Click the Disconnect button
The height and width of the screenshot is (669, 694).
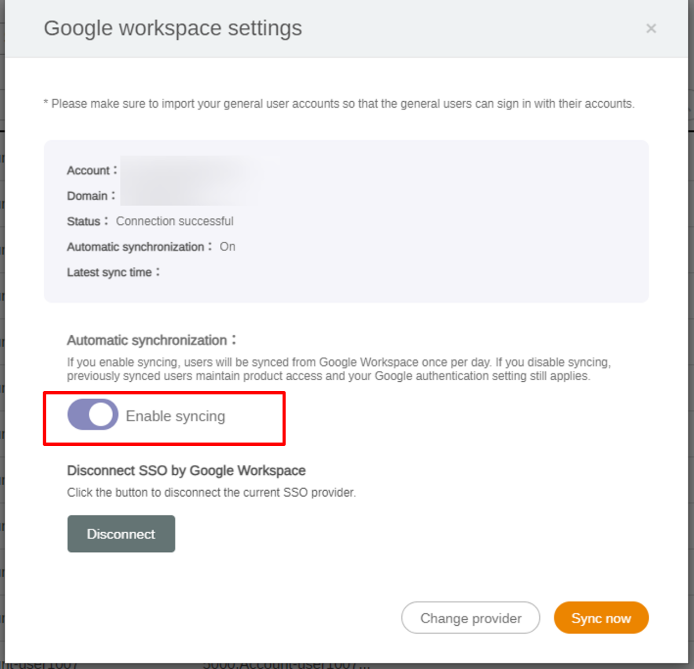pos(121,534)
